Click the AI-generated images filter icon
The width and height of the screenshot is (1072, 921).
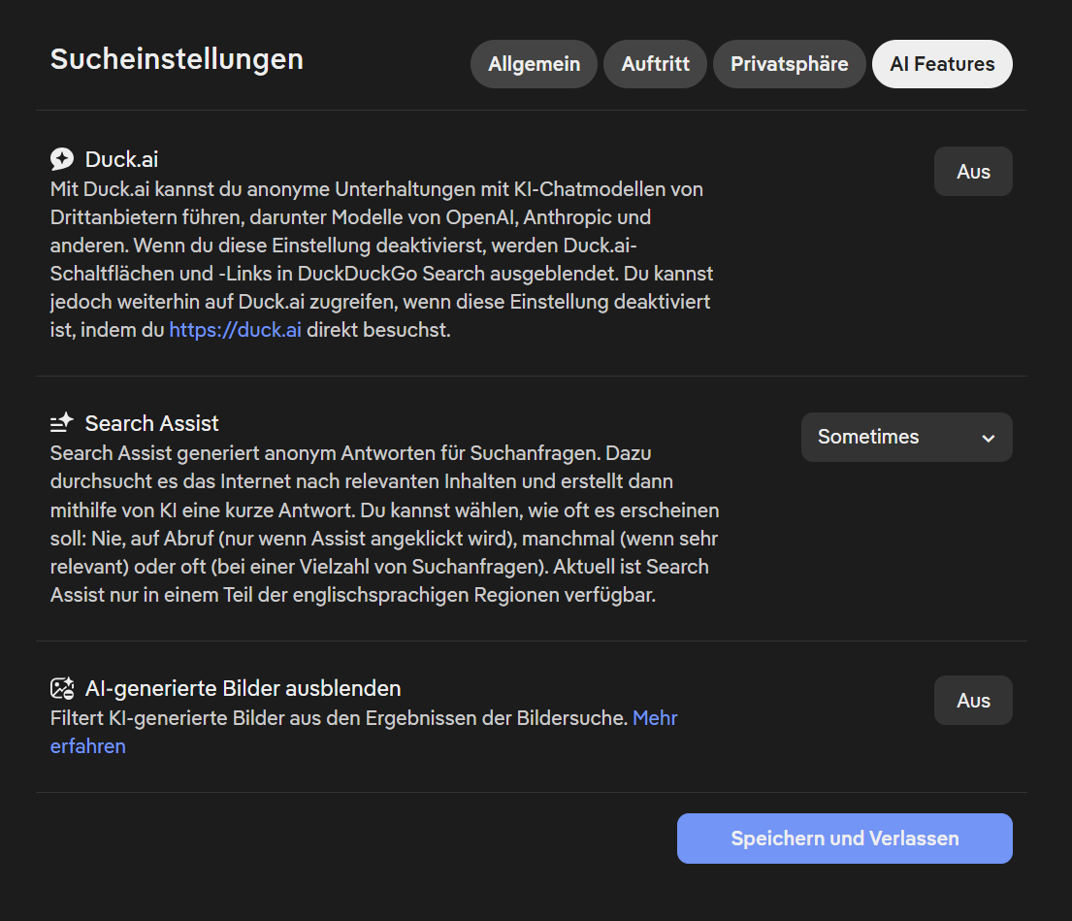62,688
